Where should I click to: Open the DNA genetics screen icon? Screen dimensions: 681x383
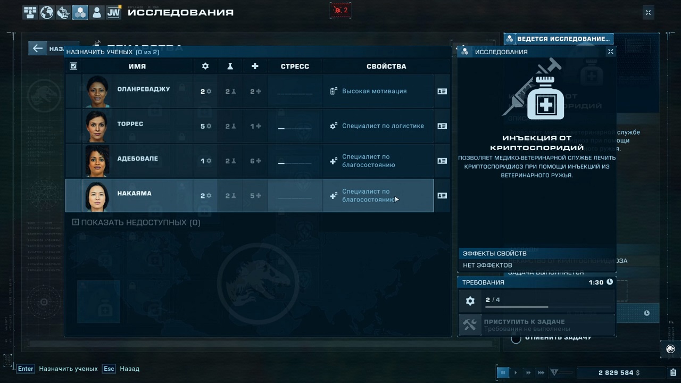(63, 12)
